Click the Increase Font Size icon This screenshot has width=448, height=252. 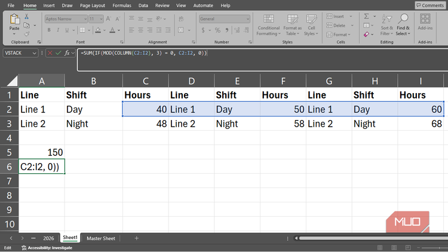coord(108,19)
